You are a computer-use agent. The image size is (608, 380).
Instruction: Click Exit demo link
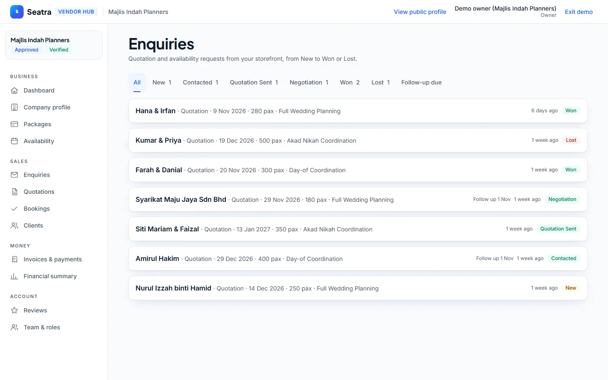579,12
